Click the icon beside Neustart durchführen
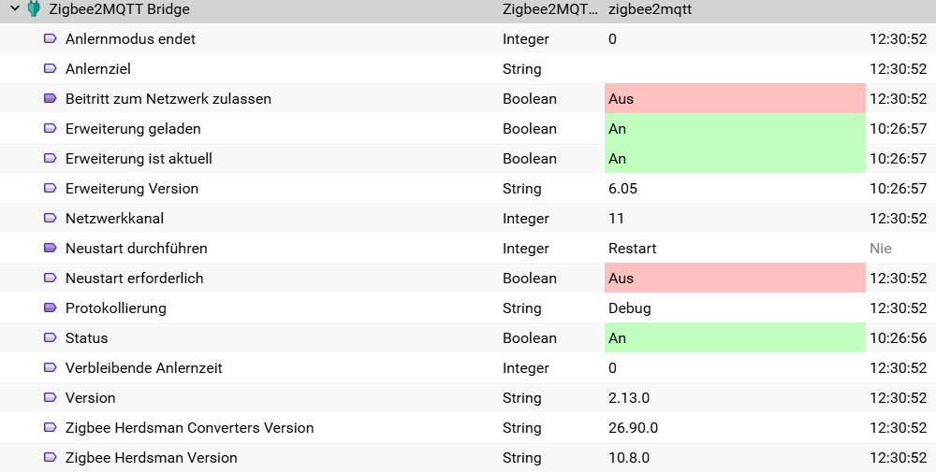Screen dimensions: 936x472 pos(51,248)
